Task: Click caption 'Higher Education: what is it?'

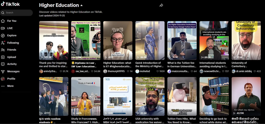Action: [117, 65]
